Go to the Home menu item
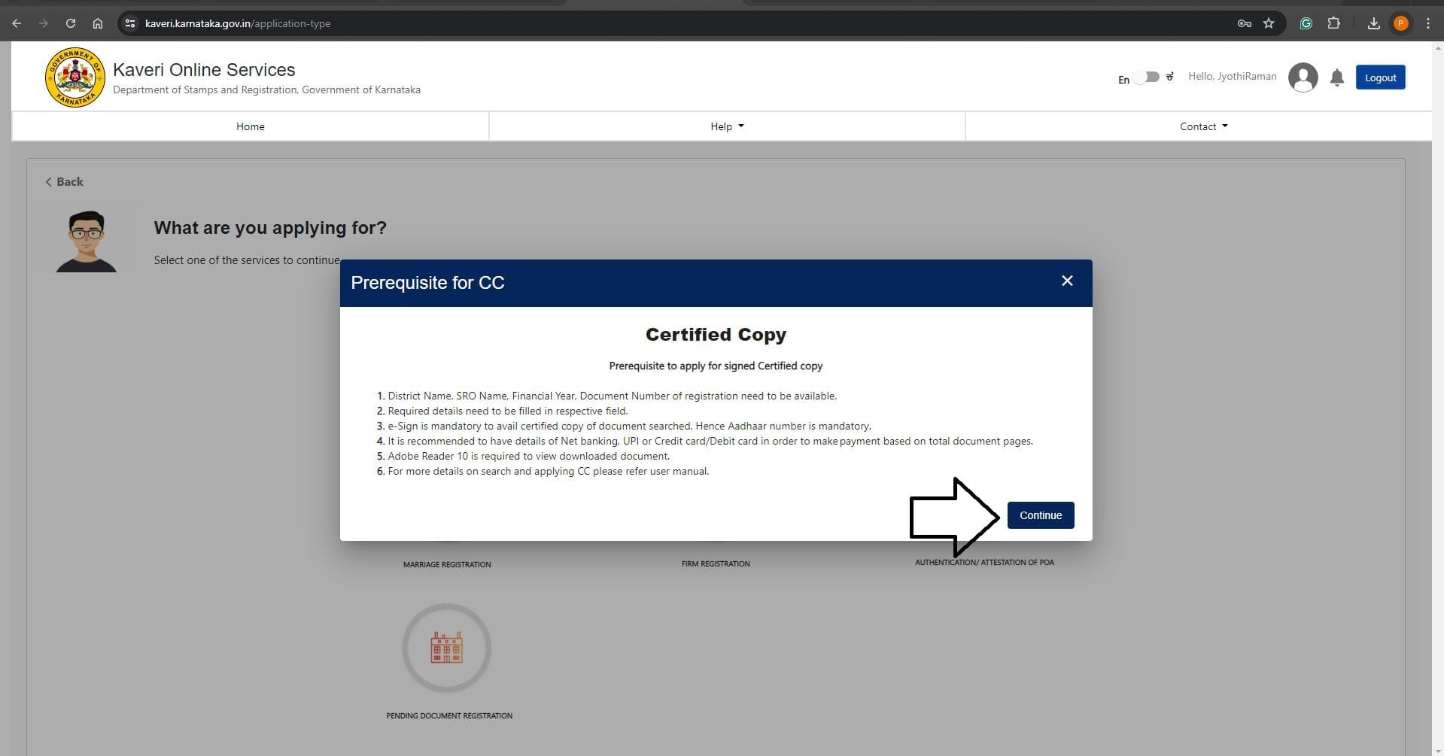This screenshot has height=756, width=1444. click(250, 126)
